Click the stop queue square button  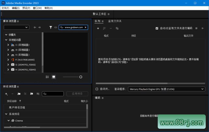[196, 28]
